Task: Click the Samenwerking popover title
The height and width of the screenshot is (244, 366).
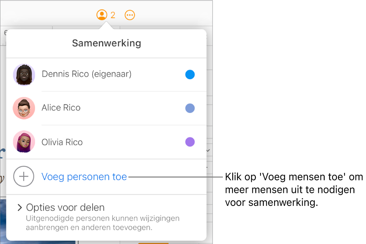Action: point(106,43)
